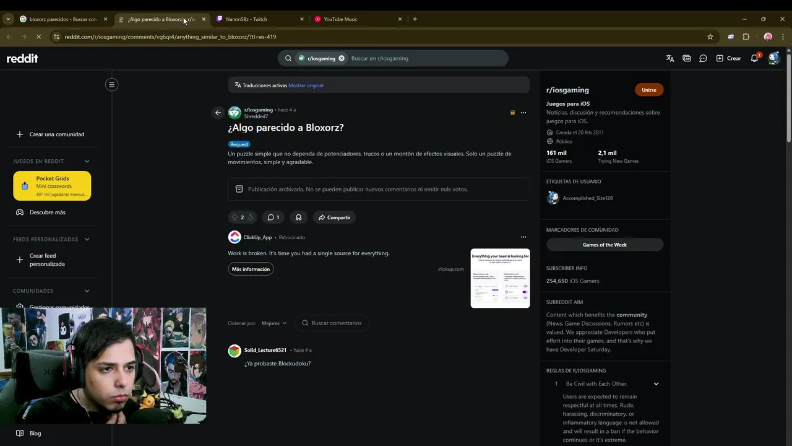Close the NanonSBz Twitch tab
Screen dimensions: 792x446
click(302, 19)
